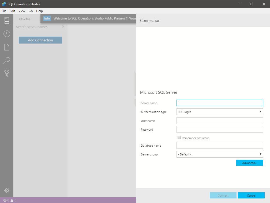270x203 pixels.
Task: Click the Info badge on the notification
Action: (47, 18)
